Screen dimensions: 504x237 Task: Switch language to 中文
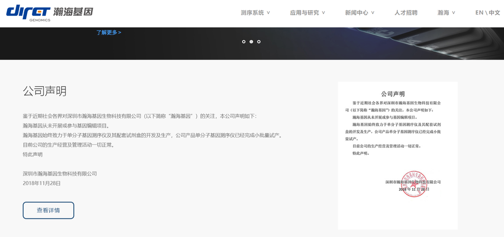(495, 13)
